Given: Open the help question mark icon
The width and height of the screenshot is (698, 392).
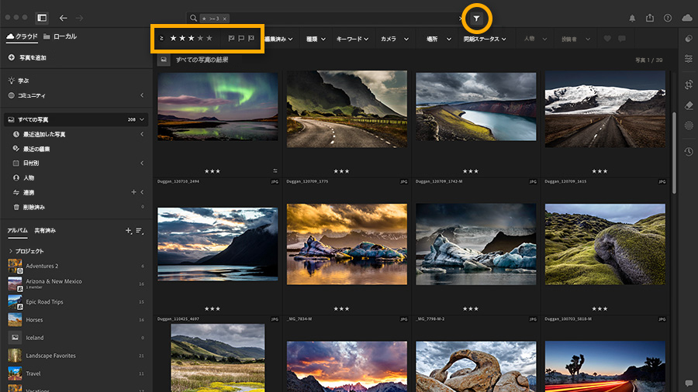Looking at the screenshot, I should (x=668, y=18).
